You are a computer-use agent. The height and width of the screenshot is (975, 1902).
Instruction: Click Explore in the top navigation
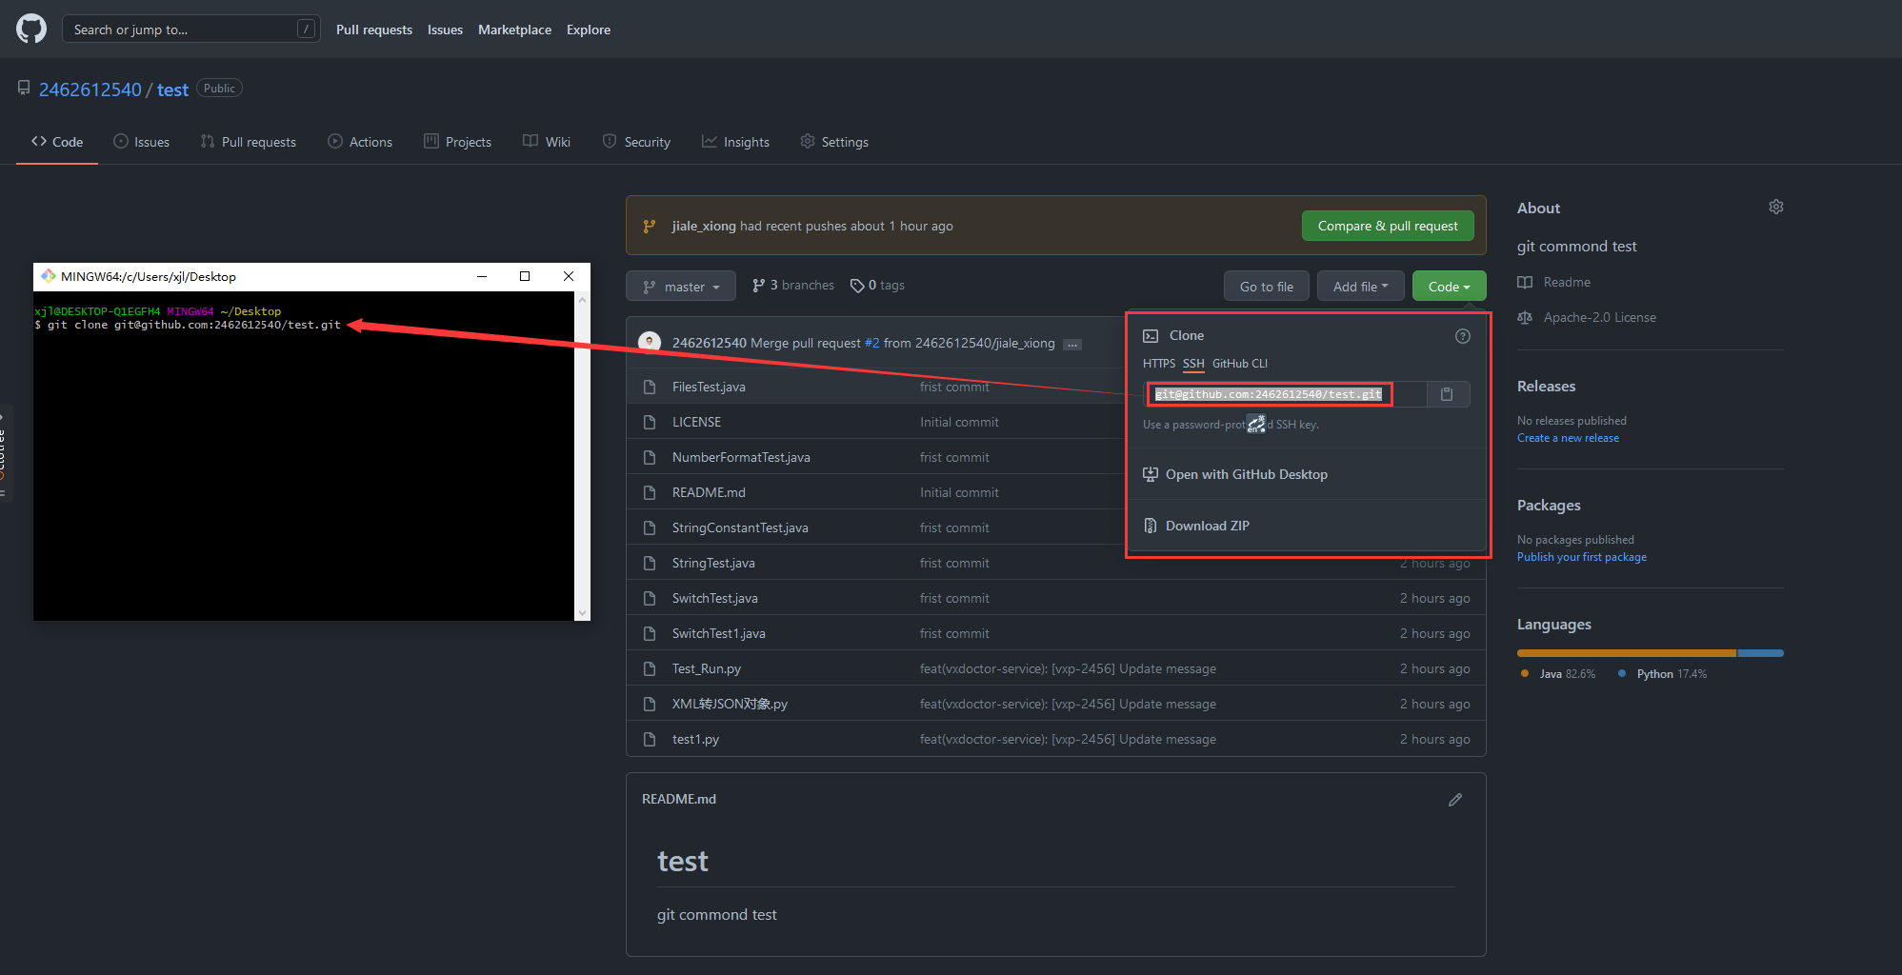(589, 30)
